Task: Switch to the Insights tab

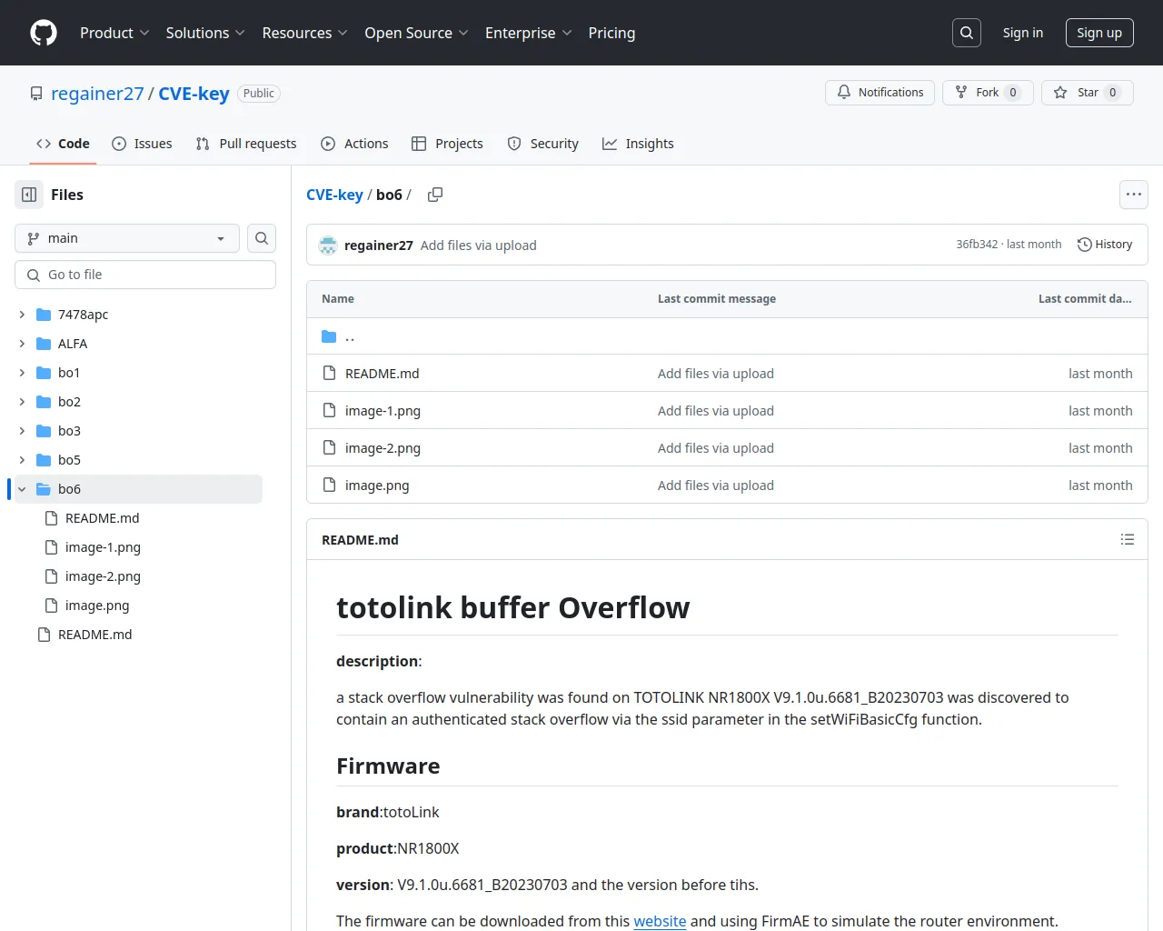Action: tap(638, 144)
